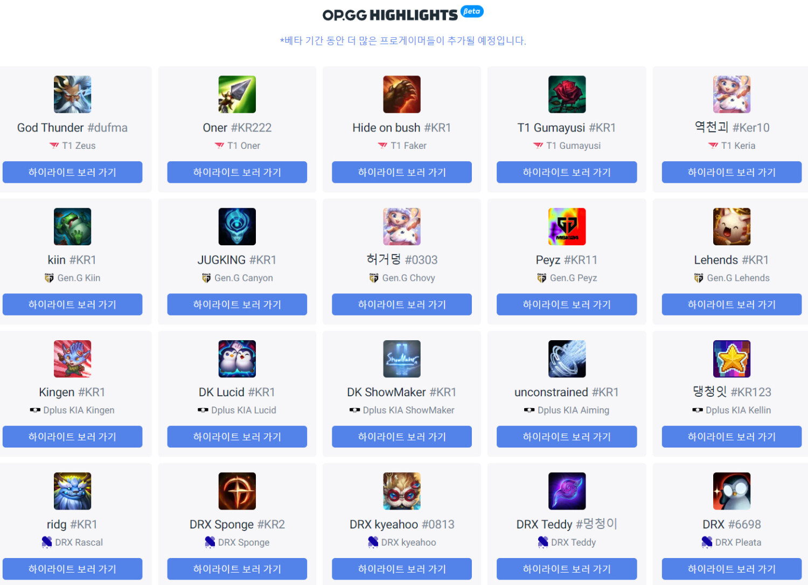View highlights for Gen.G Chovy
The height and width of the screenshot is (585, 808).
pos(402,305)
